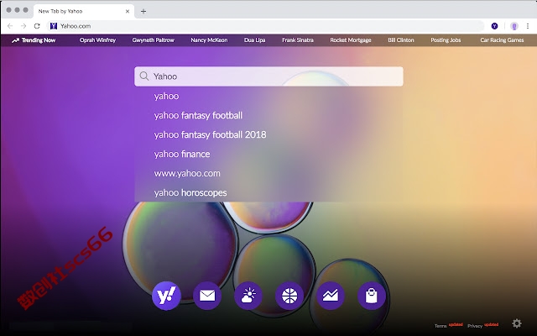
Task: Open the Privacy link
Action: tap(475, 326)
